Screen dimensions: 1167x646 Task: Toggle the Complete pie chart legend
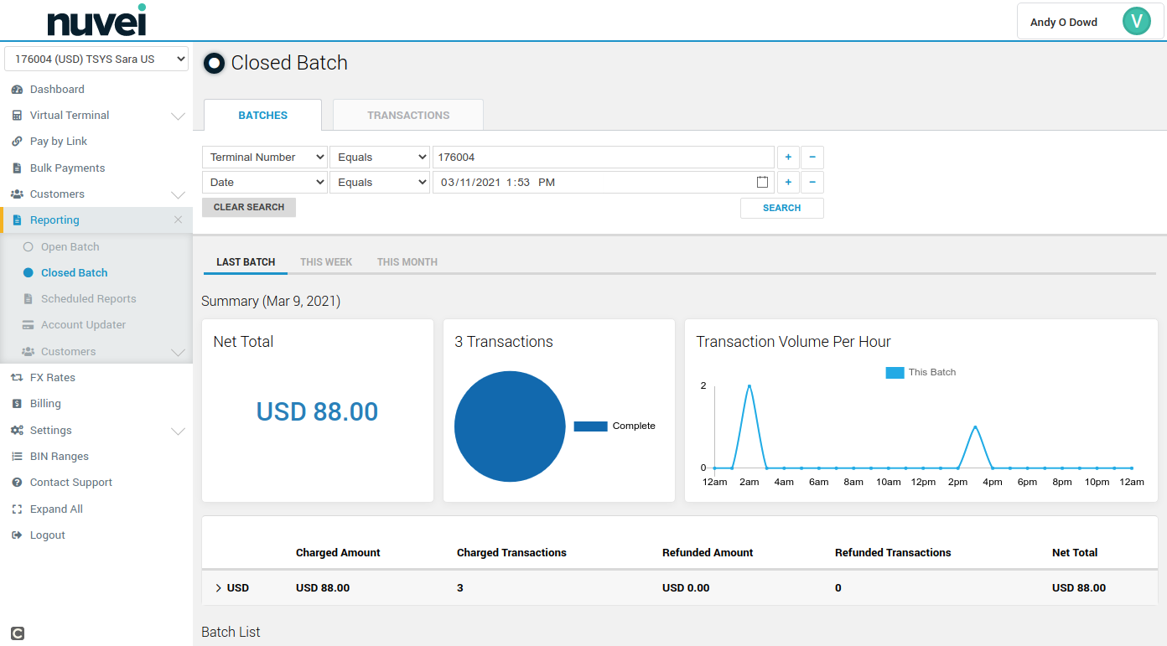tap(615, 426)
